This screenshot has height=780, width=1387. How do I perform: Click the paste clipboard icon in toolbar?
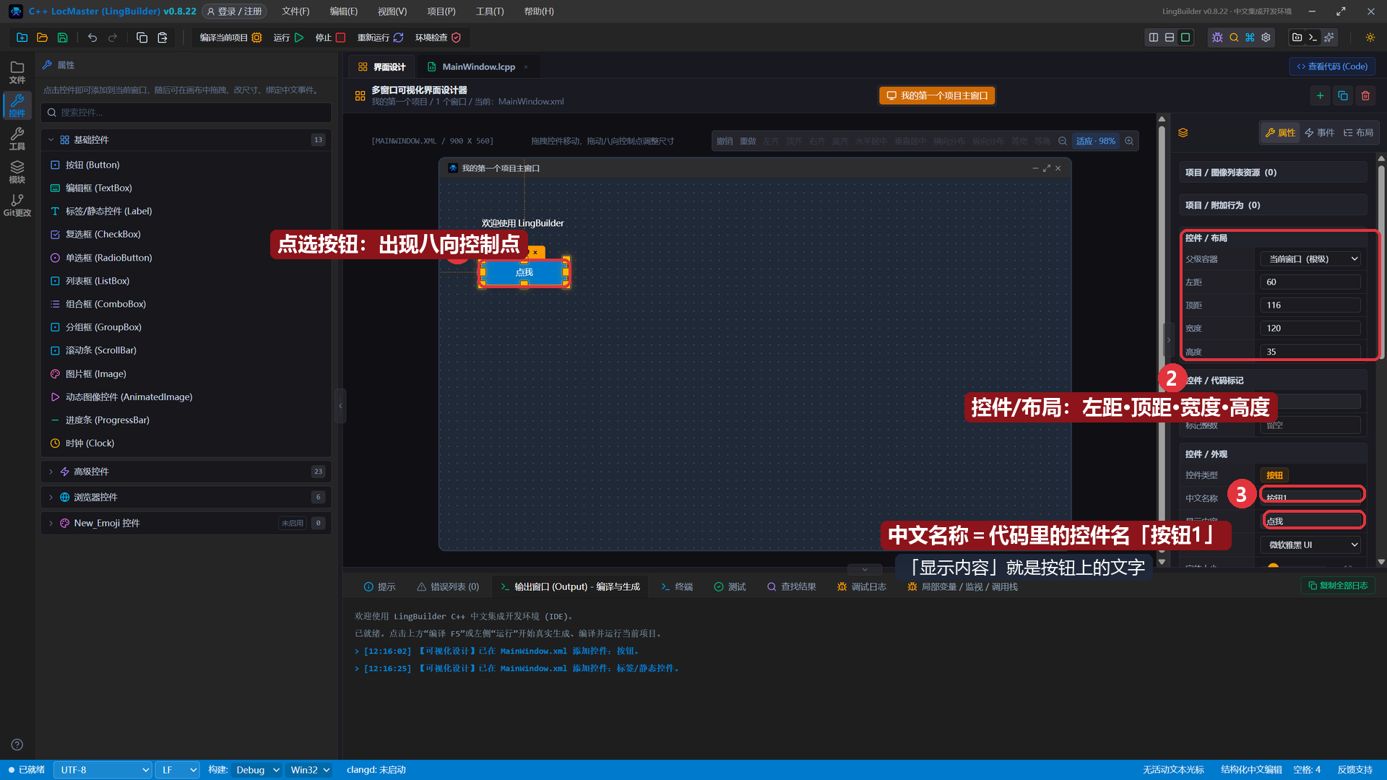(163, 38)
